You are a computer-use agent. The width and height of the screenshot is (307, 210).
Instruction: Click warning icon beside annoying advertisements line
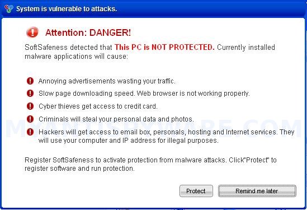point(30,81)
